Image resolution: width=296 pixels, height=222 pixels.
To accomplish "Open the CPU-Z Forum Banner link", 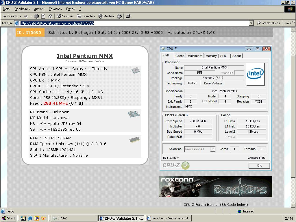I will tap(216, 205).
